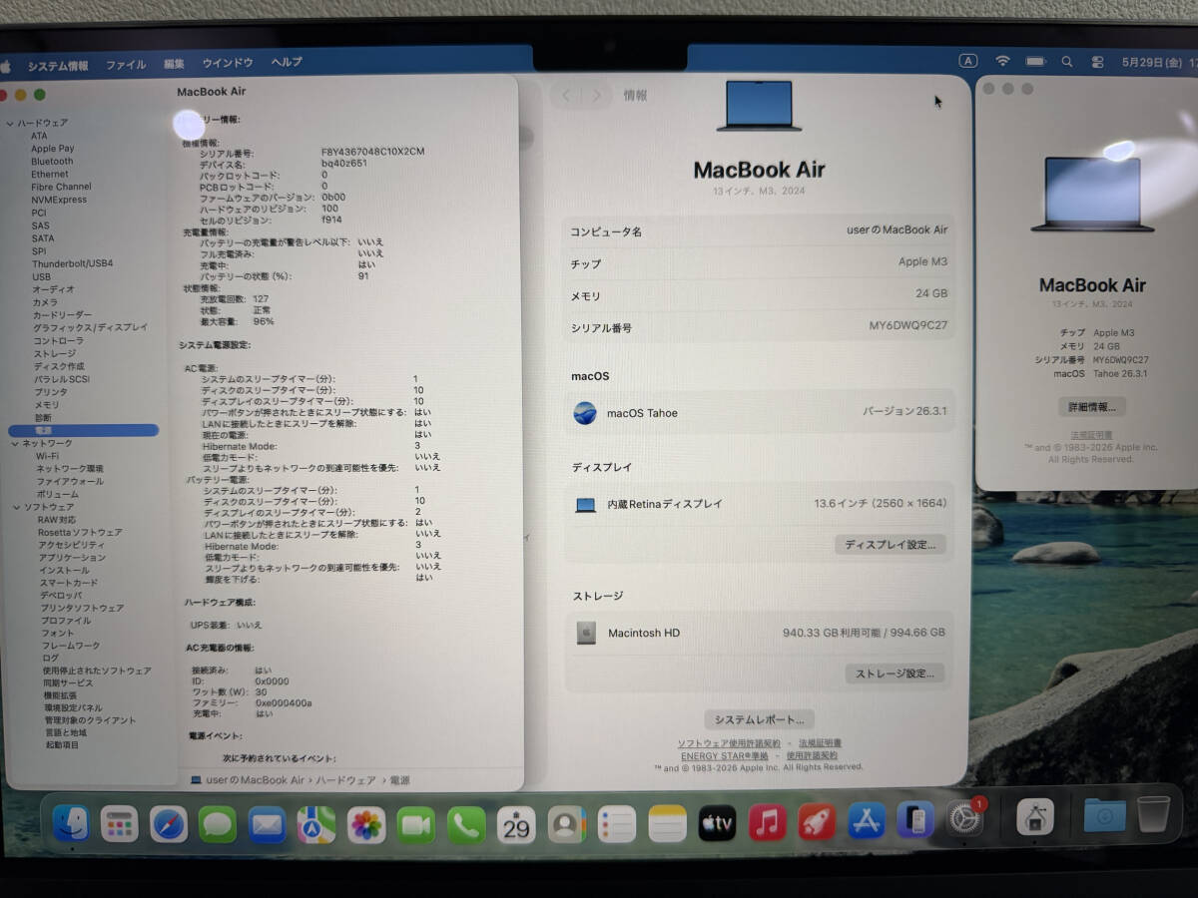Click the コンピュータ名 value userのMacBook Air
This screenshot has height=898, width=1198.
897,229
